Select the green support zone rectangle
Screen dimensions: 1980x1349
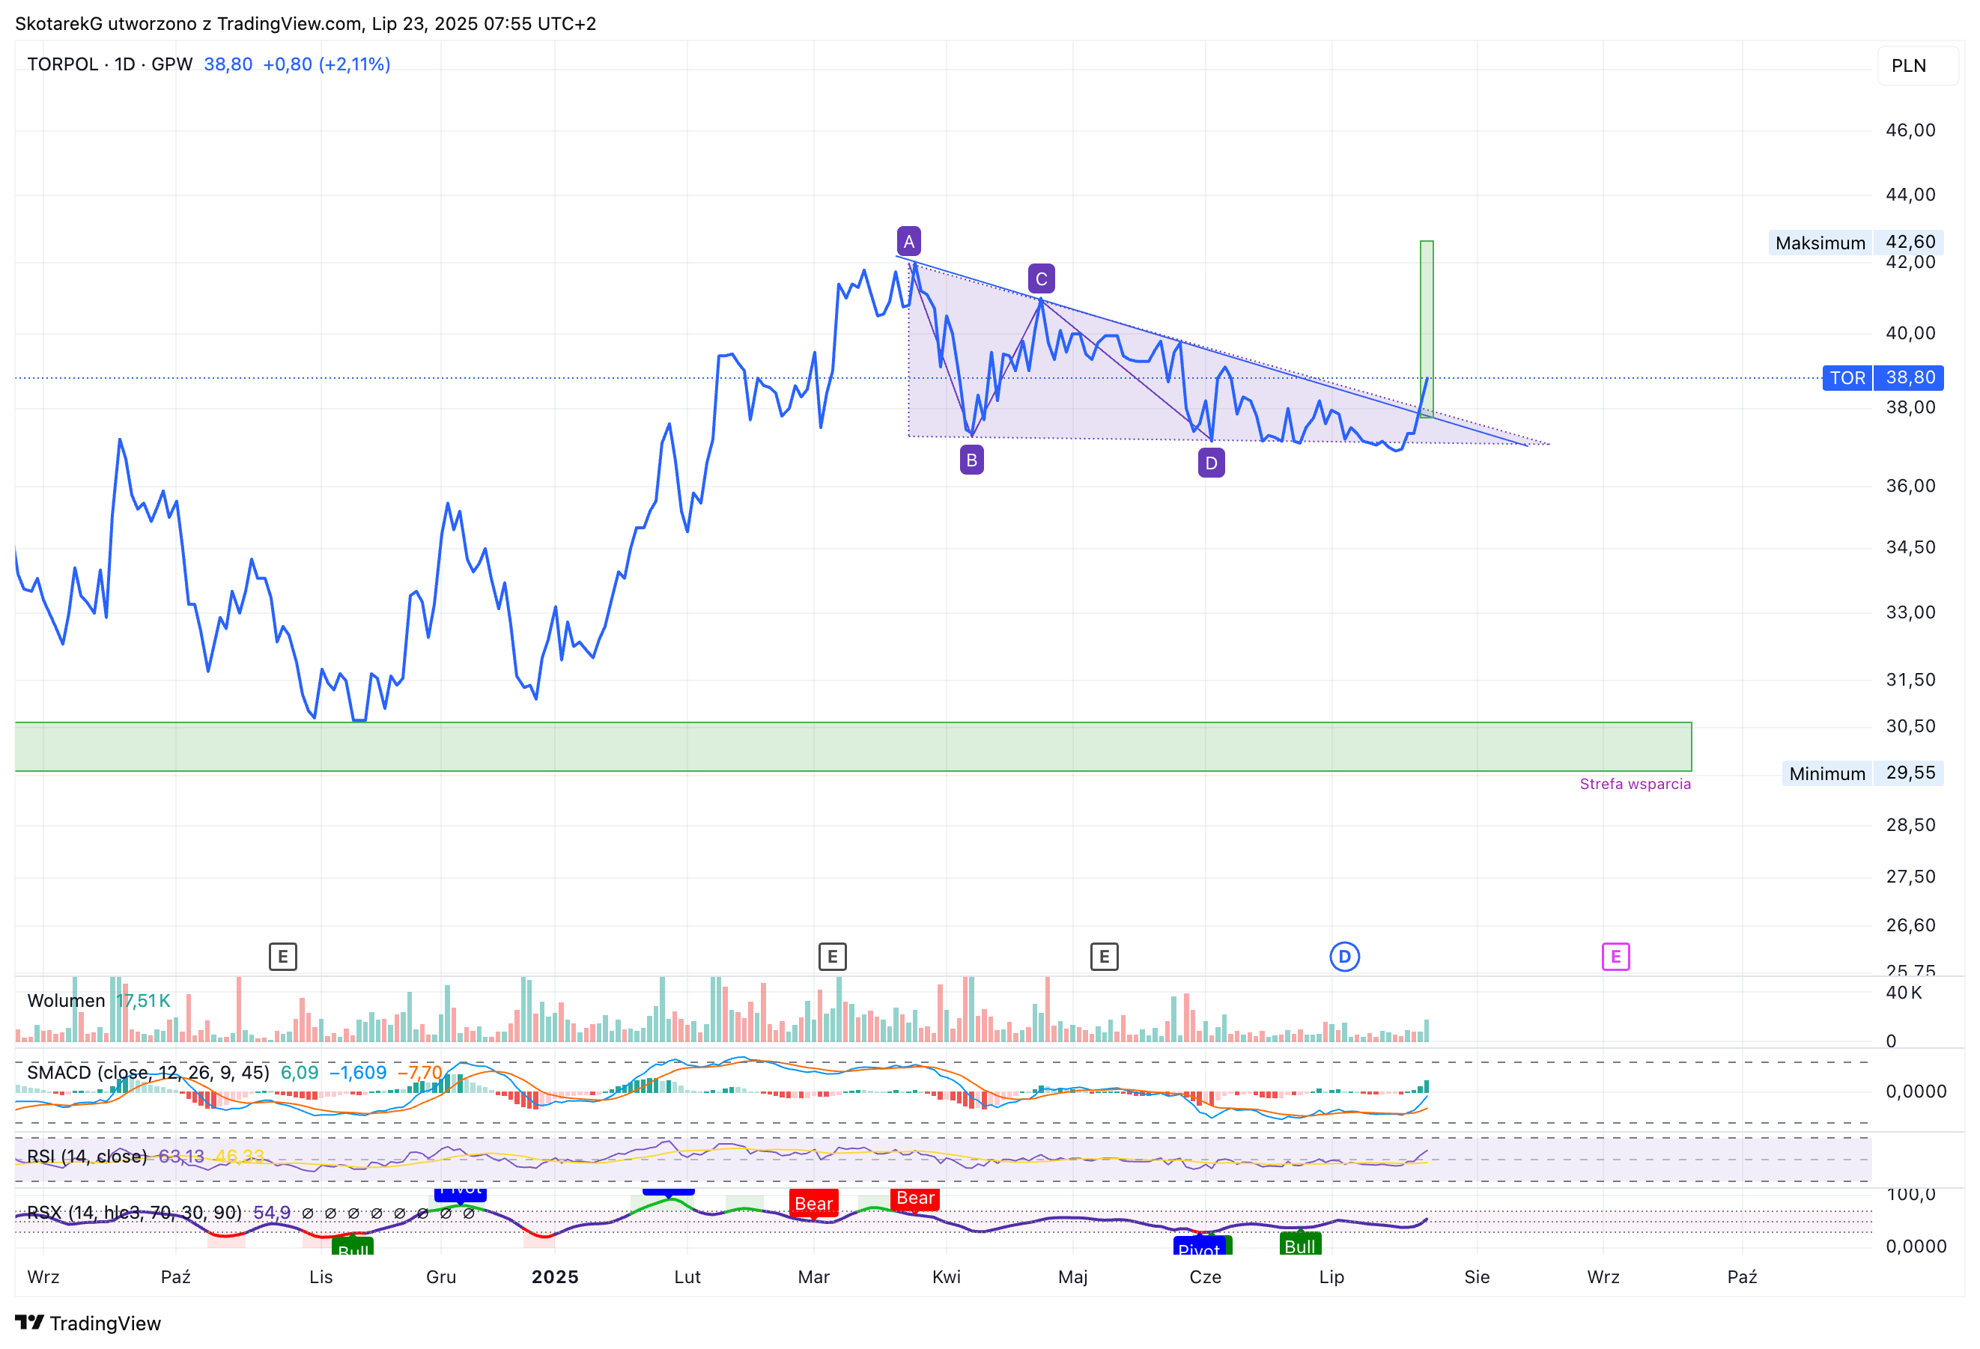(853, 747)
